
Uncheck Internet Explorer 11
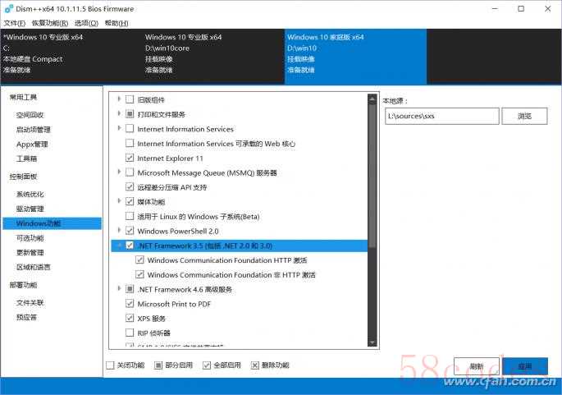(130, 158)
